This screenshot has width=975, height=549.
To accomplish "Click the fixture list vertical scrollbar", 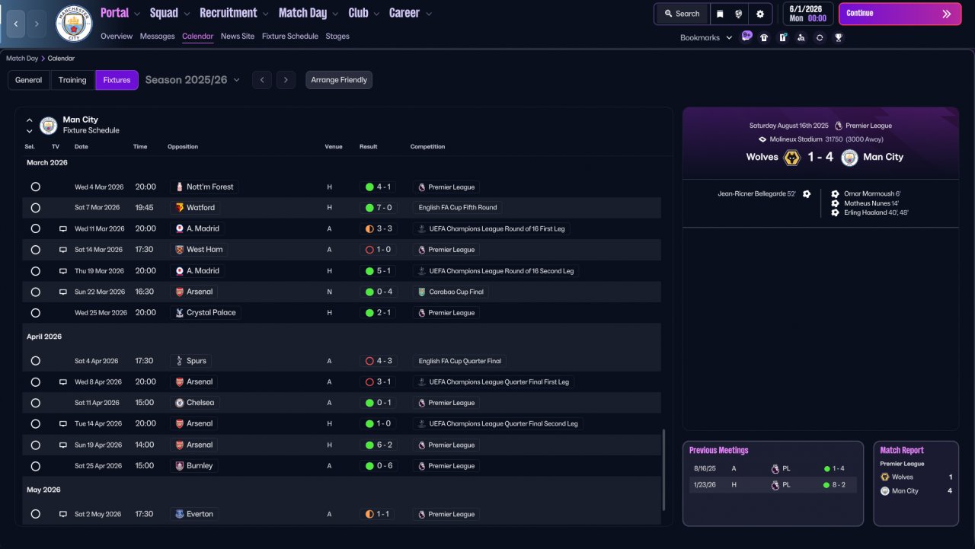I will (x=664, y=468).
